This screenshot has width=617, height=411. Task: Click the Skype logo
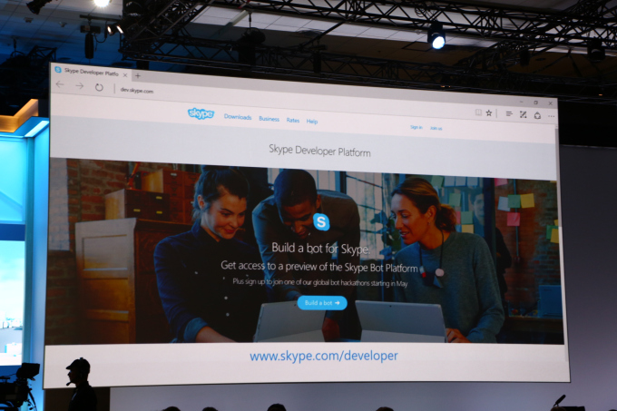pos(201,113)
